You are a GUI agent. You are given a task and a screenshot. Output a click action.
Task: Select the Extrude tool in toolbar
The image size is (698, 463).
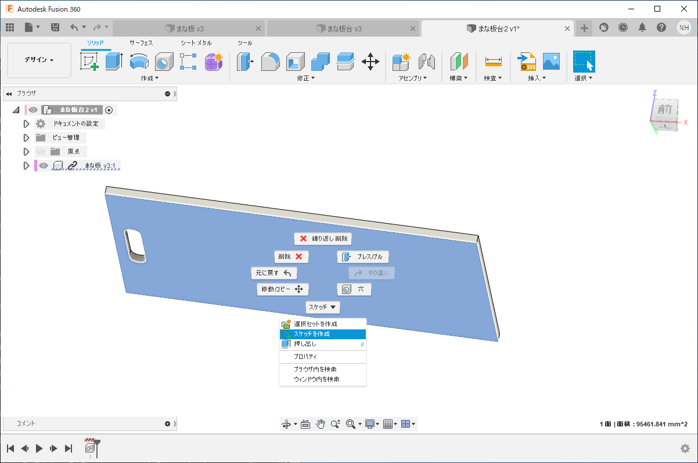tap(114, 61)
